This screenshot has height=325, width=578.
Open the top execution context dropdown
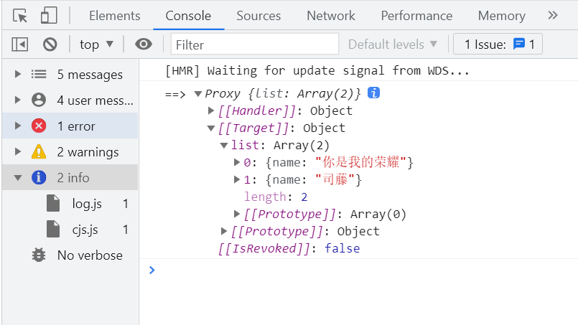(97, 44)
